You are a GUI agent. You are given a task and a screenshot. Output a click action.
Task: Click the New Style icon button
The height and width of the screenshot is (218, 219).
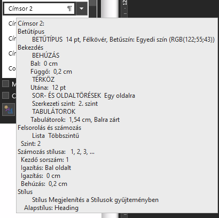9,110
